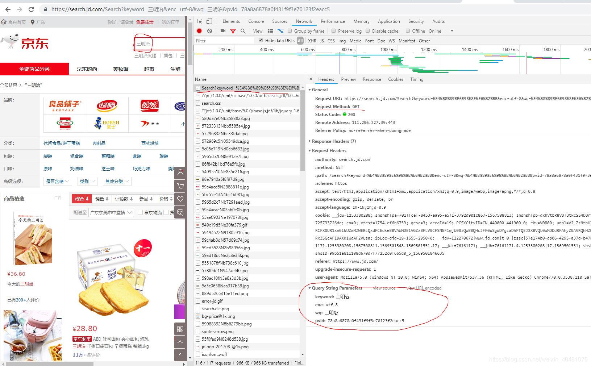Select the 良品铺子 brand logo
This screenshot has width=591, height=366.
click(65, 105)
